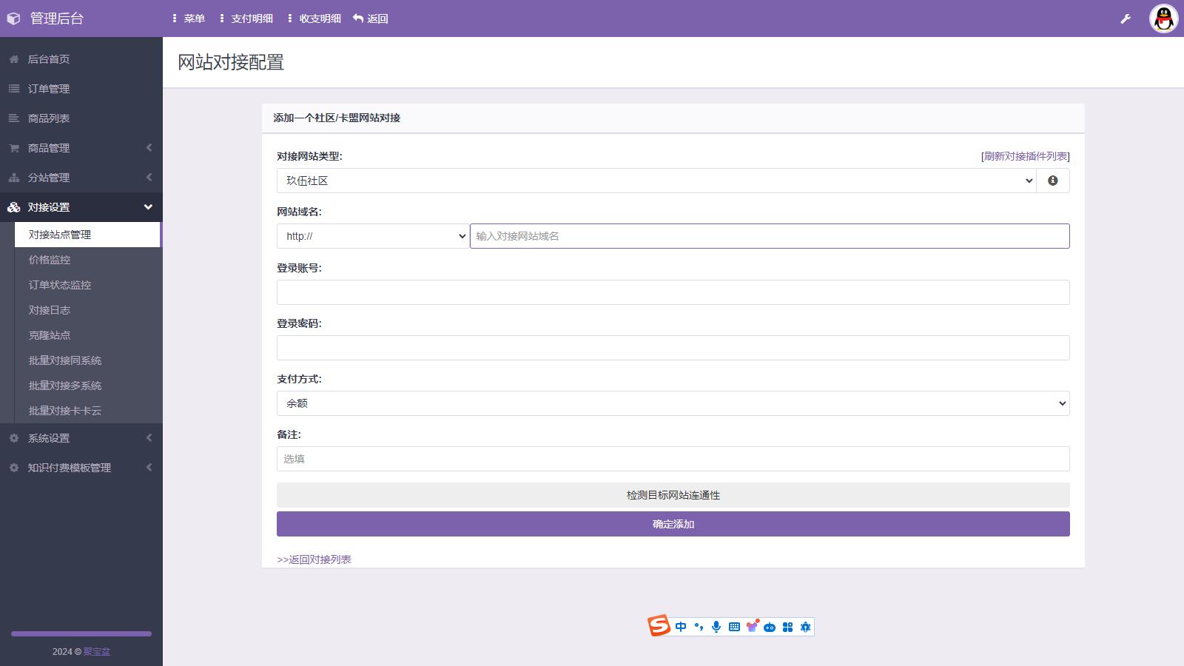Click the microphone icon in the IME toolbar
This screenshot has width=1184, height=666.
point(716,627)
